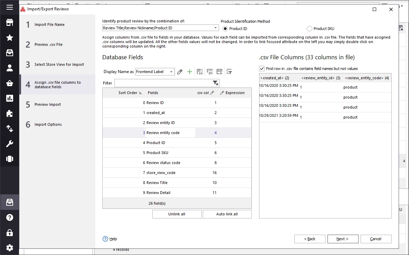Go to step 5 Preview Import
The height and width of the screenshot is (255, 409).
pos(57,104)
